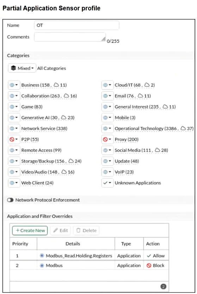Click Create New override button
This screenshot has width=197, height=294.
pos(30,230)
